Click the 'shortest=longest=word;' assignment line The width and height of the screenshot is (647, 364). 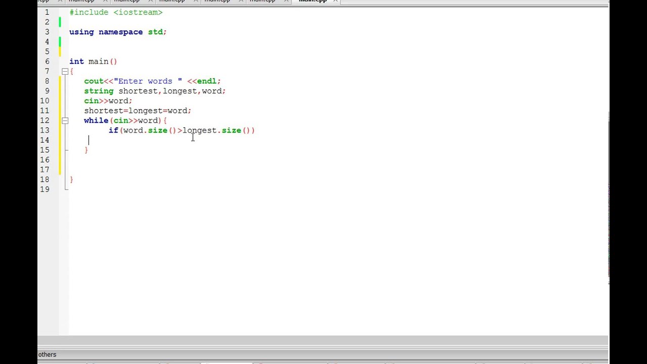coord(137,111)
